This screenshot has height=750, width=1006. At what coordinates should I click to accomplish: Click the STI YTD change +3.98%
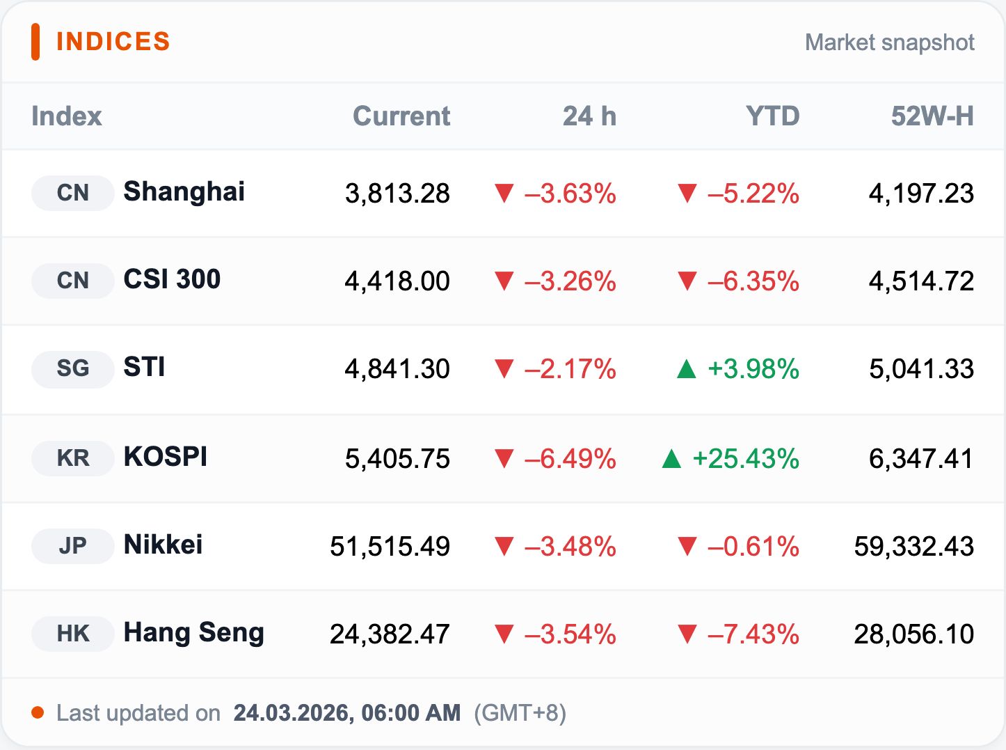click(753, 369)
